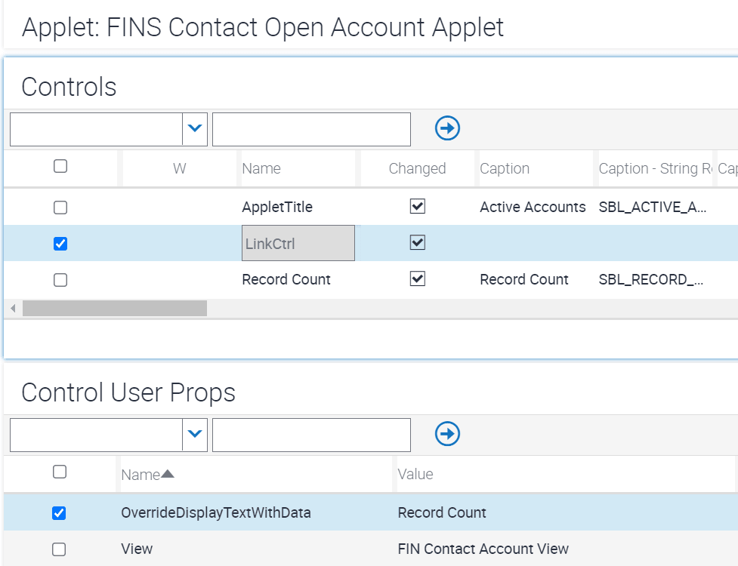
Task: Select the View user prop row checkbox
Action: (59, 549)
